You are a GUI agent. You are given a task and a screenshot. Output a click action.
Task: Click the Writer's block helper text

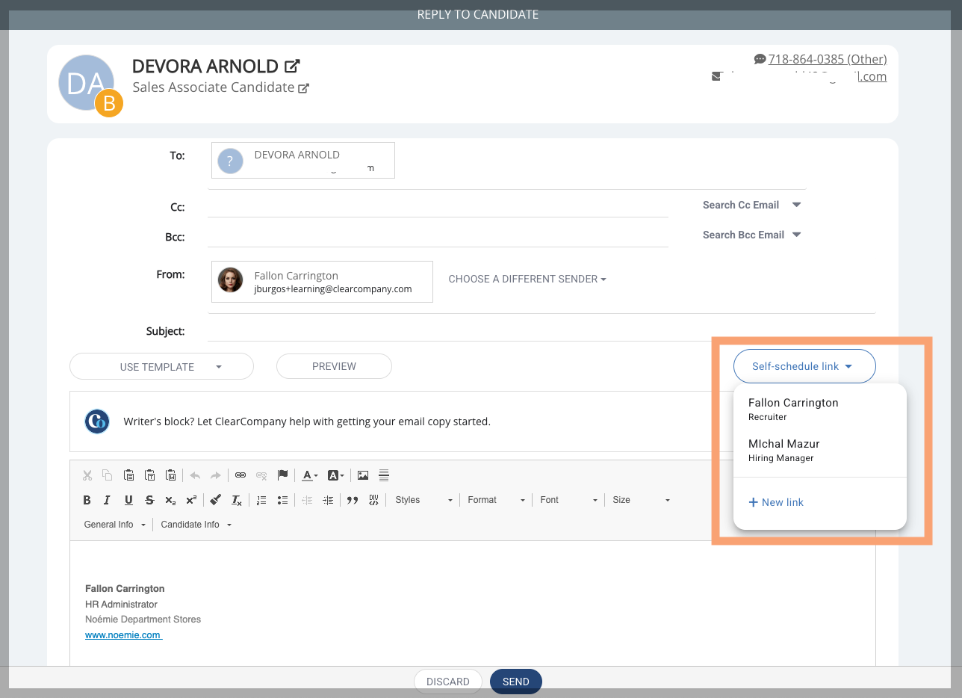coord(307,421)
